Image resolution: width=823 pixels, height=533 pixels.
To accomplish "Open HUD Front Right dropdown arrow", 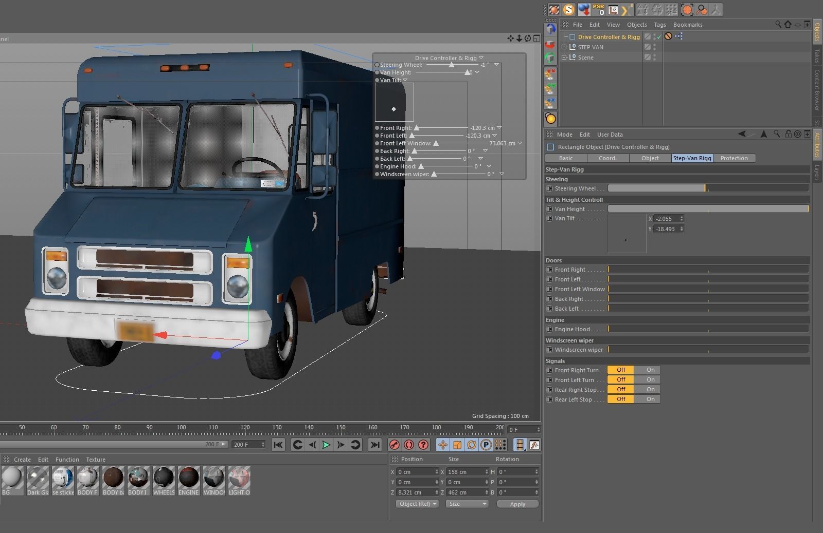I will pos(499,128).
